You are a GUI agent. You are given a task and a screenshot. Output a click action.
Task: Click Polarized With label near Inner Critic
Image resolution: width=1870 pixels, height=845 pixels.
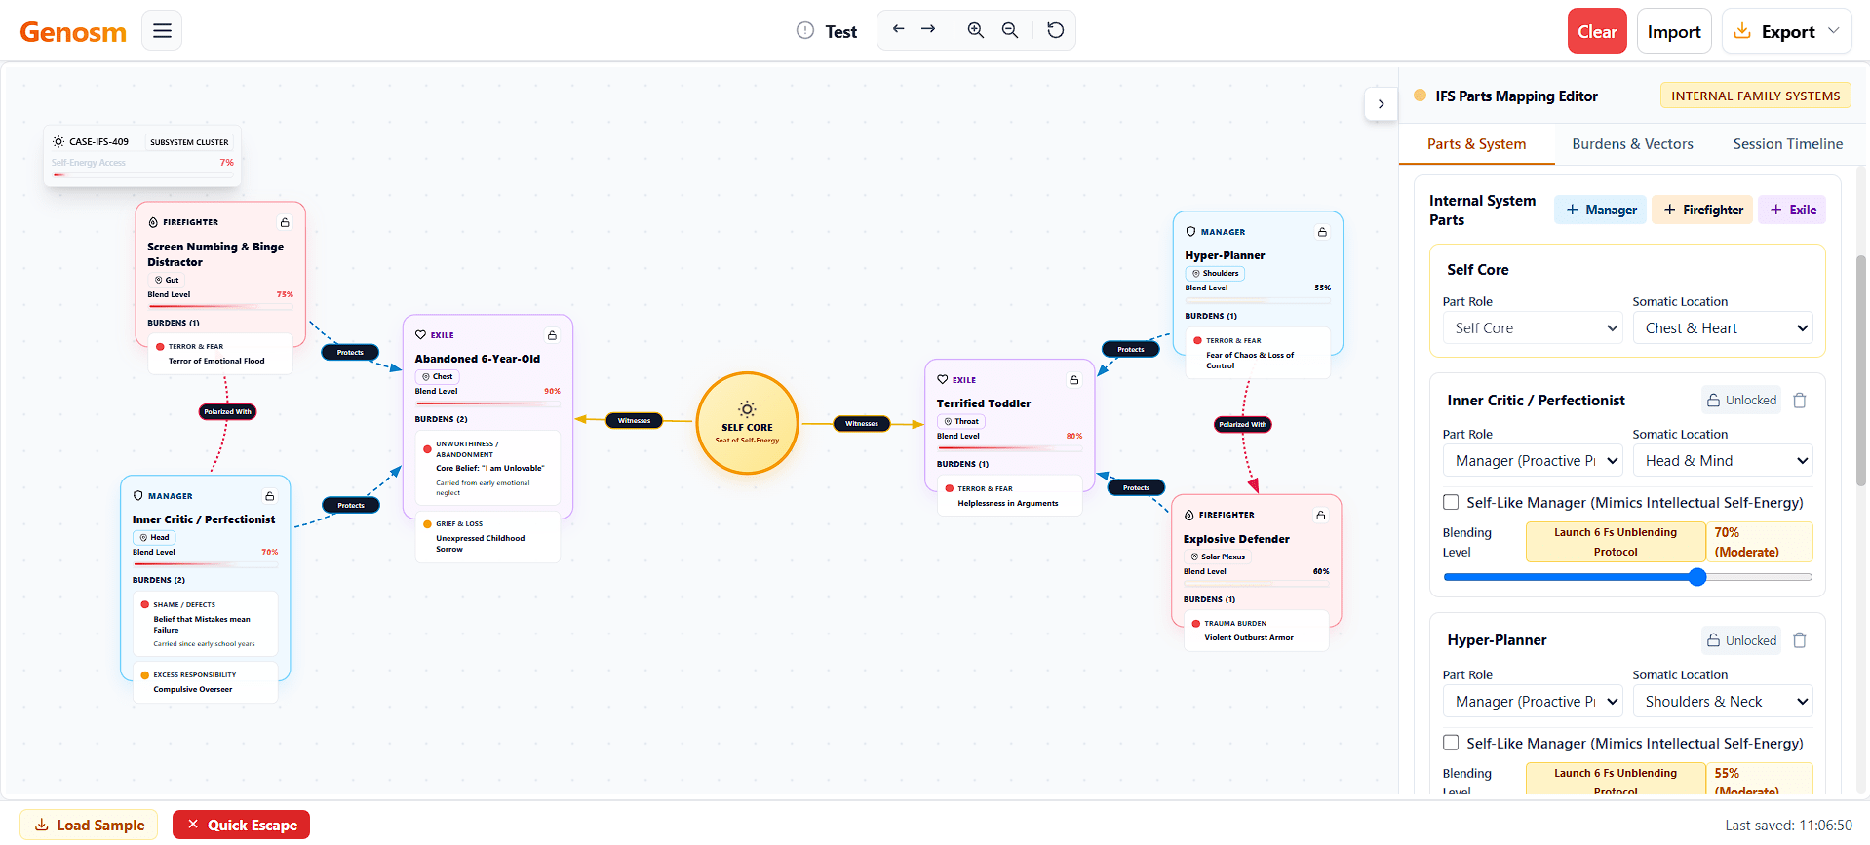[227, 411]
